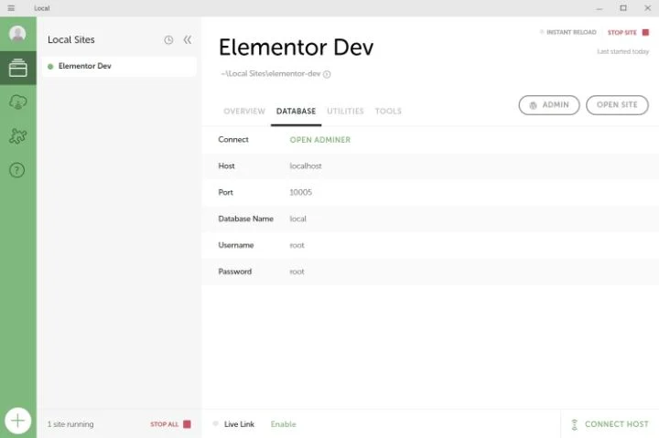Open the Help question mark icon
The image size is (659, 438).
(17, 170)
